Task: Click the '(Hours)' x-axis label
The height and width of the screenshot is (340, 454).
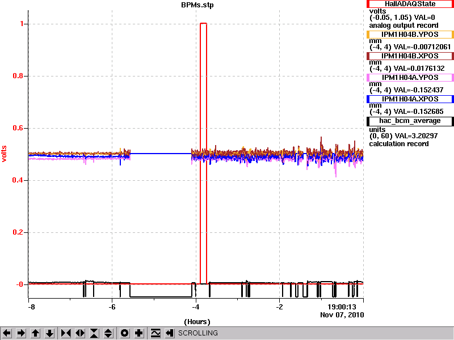Action: (x=197, y=322)
